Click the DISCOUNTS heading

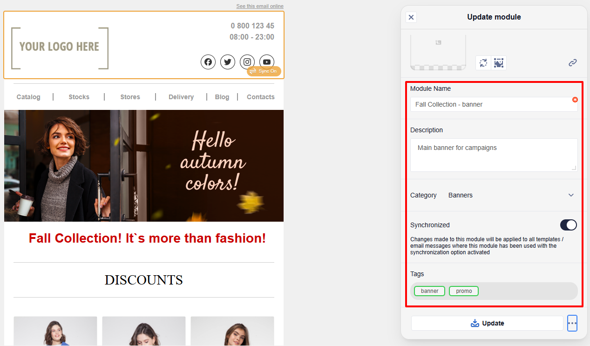tap(144, 280)
